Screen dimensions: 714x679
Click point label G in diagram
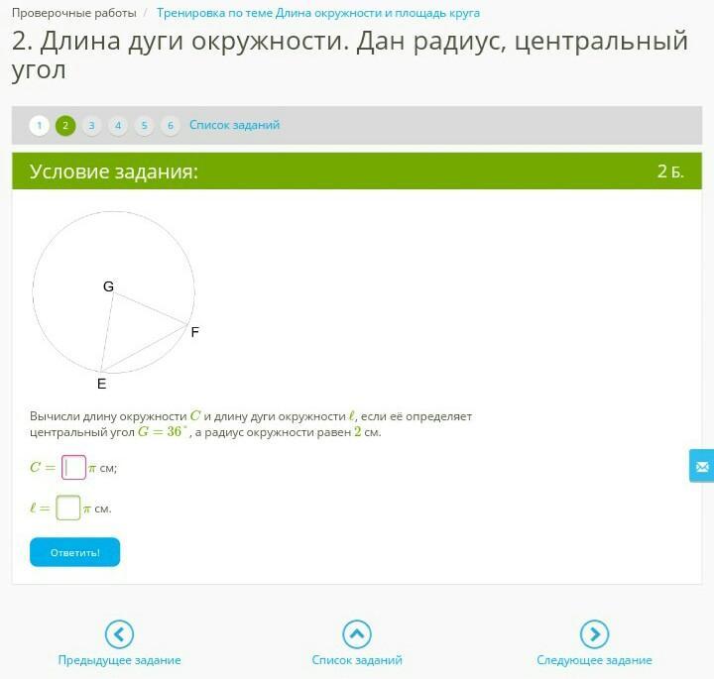(108, 286)
